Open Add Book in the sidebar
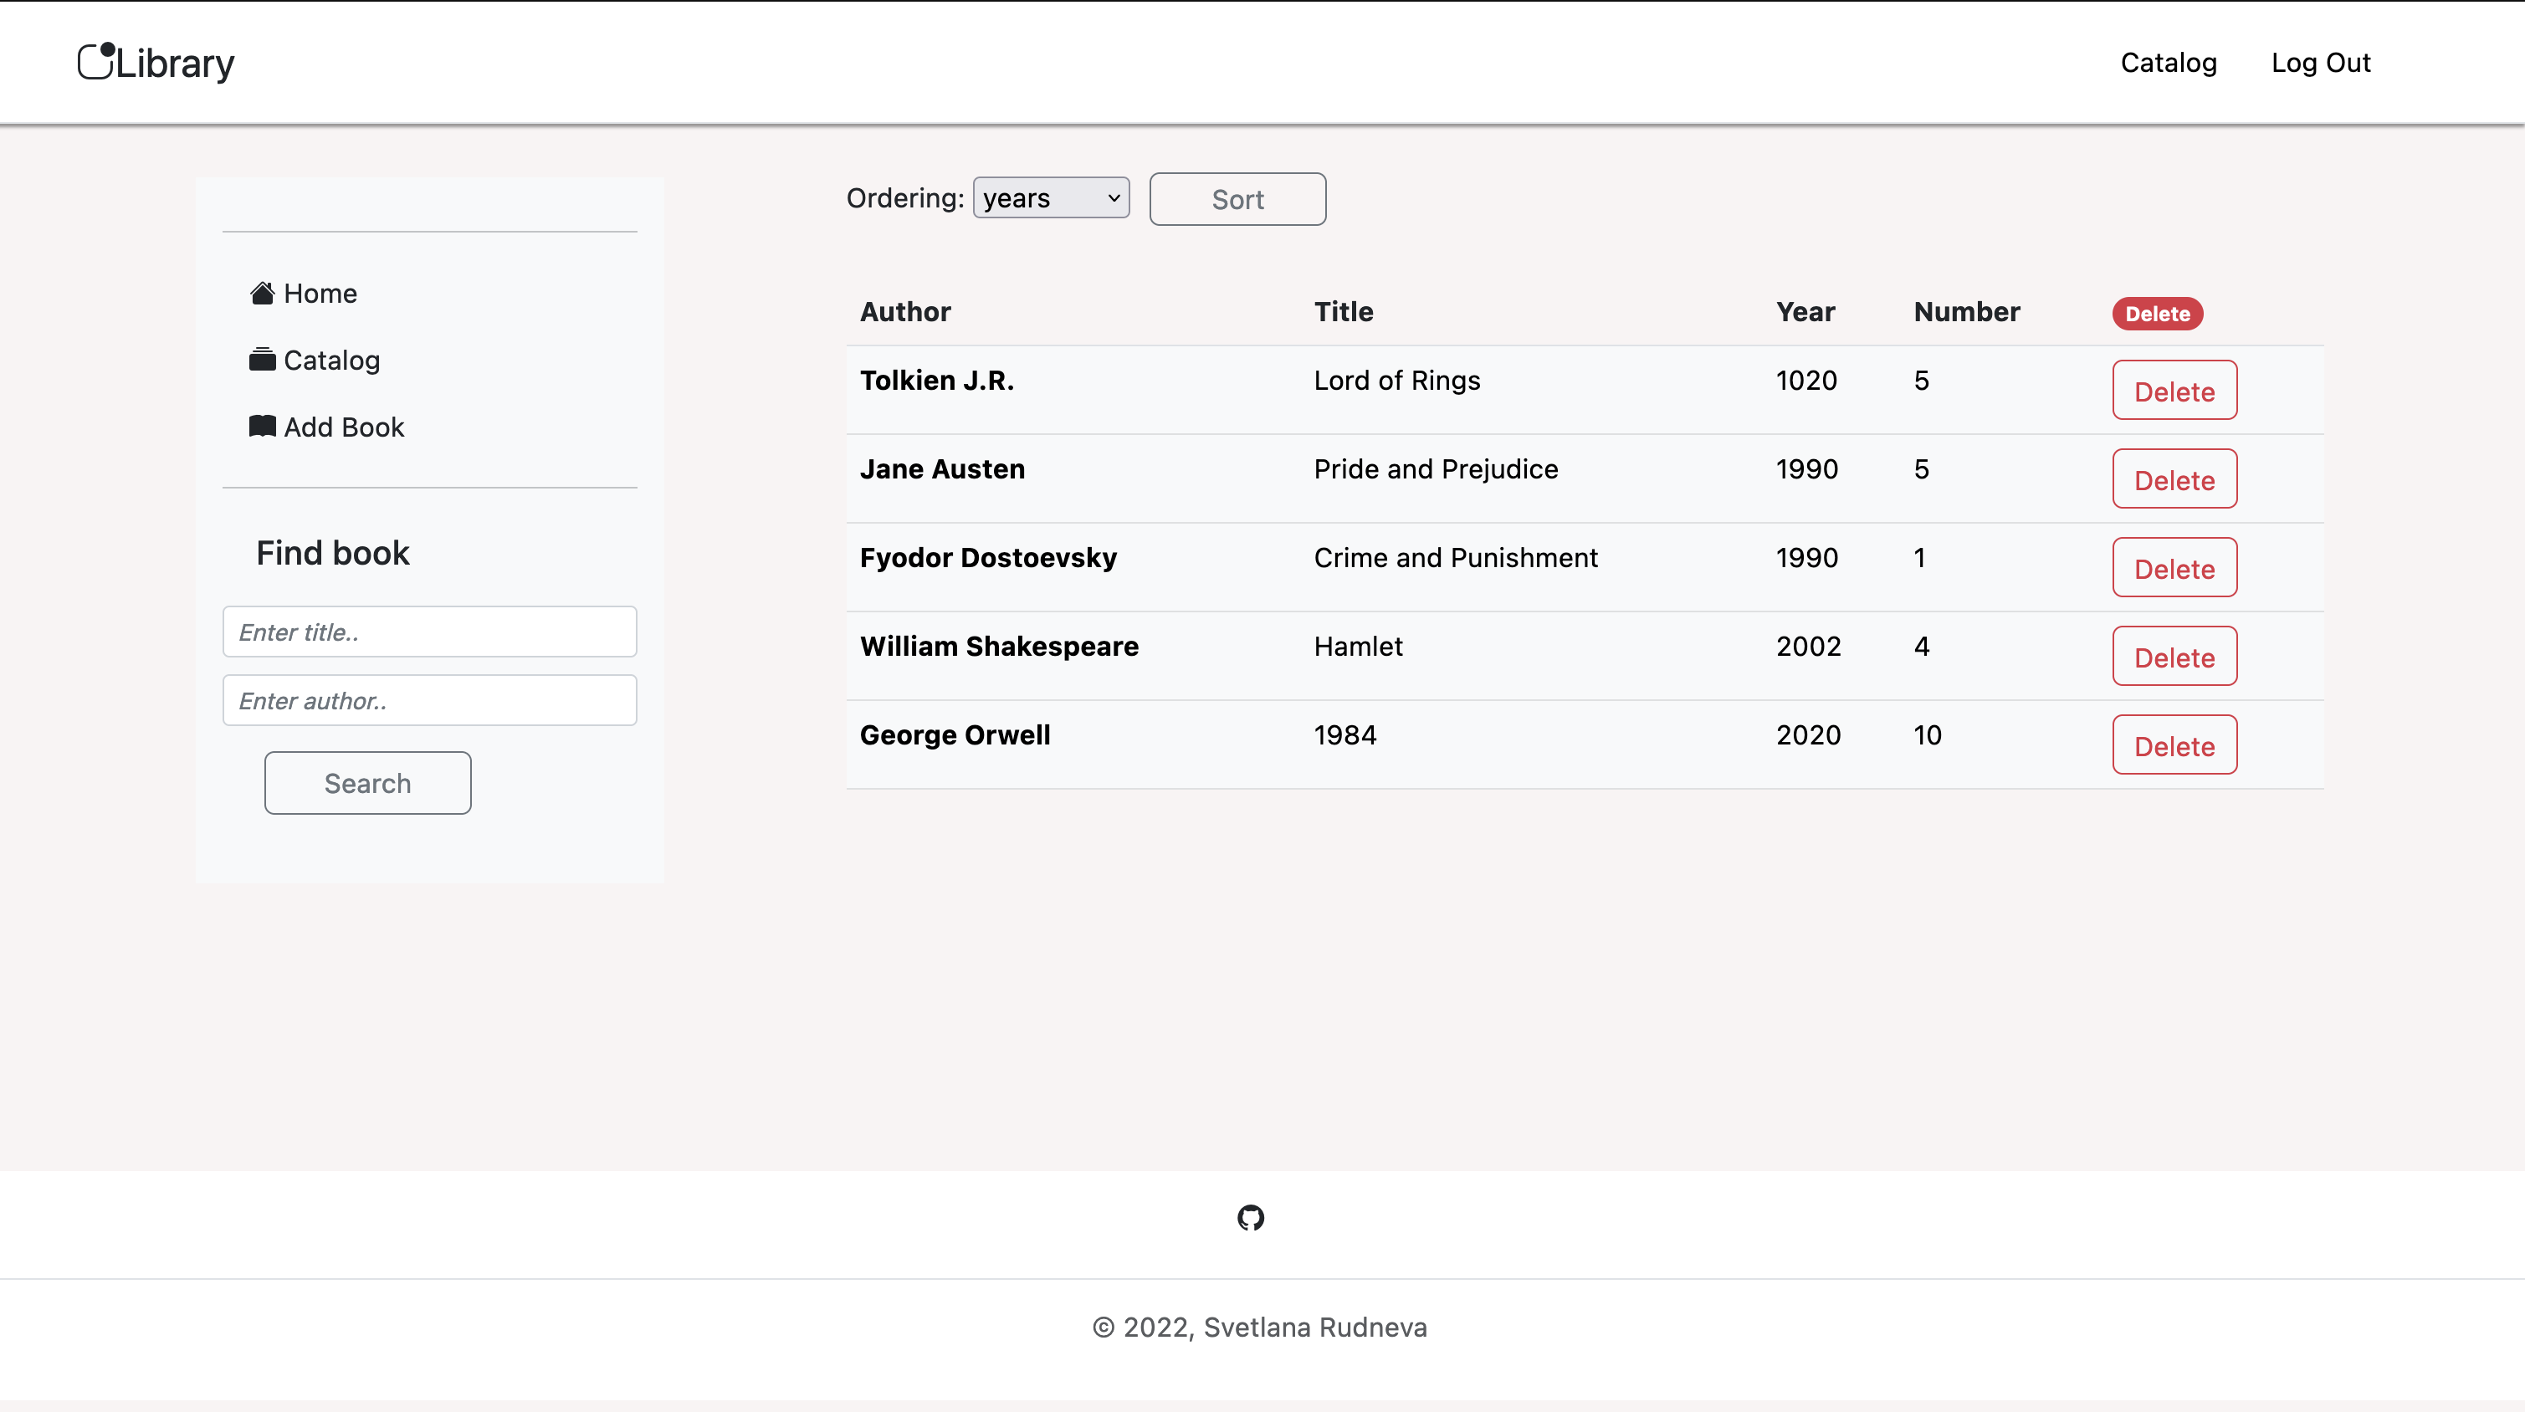 pyautogui.click(x=343, y=427)
